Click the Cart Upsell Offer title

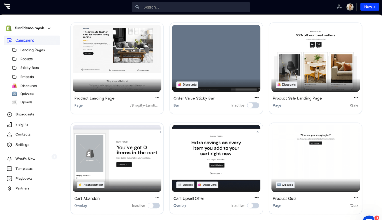pyautogui.click(x=189, y=198)
